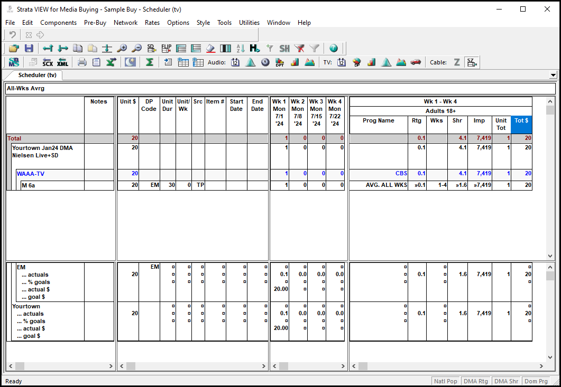561x387 pixels.
Task: Click the H arrow toolbar icon
Action: tap(255, 48)
